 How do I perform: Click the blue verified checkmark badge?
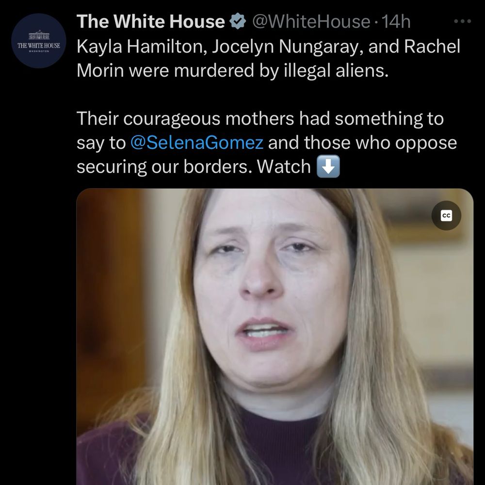238,21
